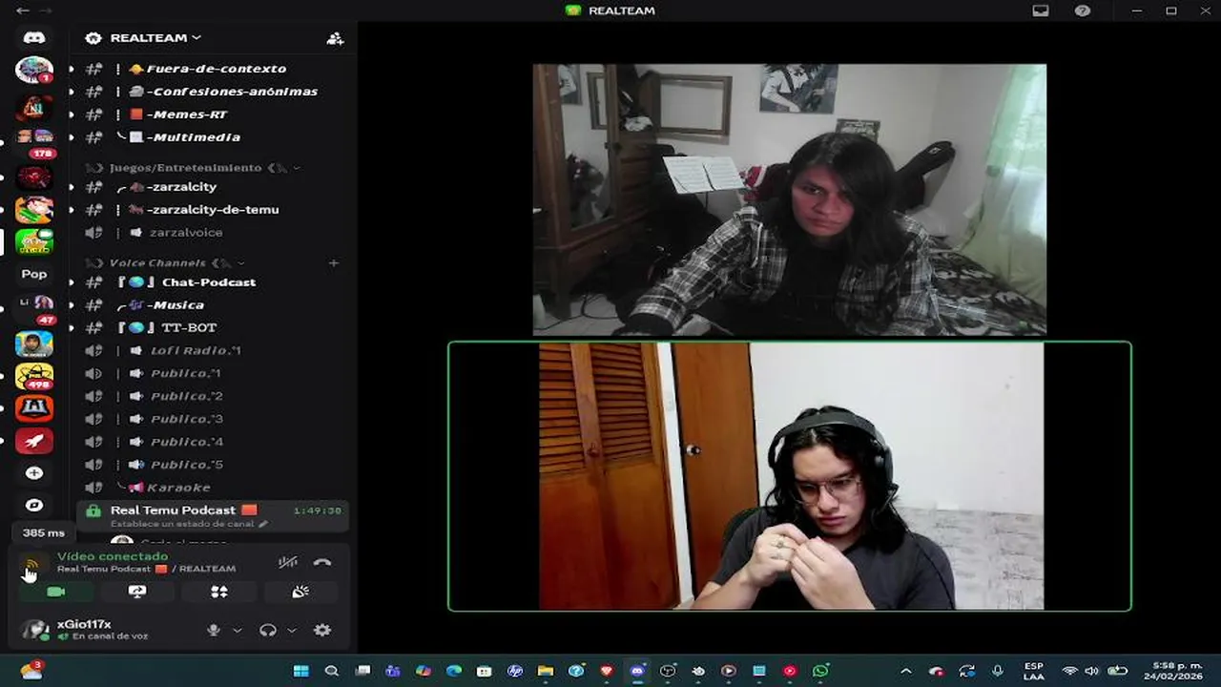Image resolution: width=1221 pixels, height=687 pixels.
Task: Open Discord direct messages home icon
Action: pyautogui.click(x=34, y=38)
